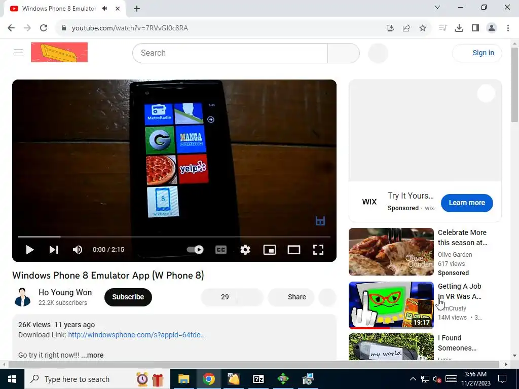This screenshot has height=389, width=519.
Task: Click vertical page scrollbar
Action: point(515,85)
